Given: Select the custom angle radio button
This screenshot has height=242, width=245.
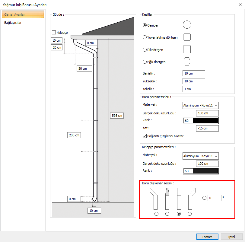Looking at the screenshot, I should tap(204, 198).
